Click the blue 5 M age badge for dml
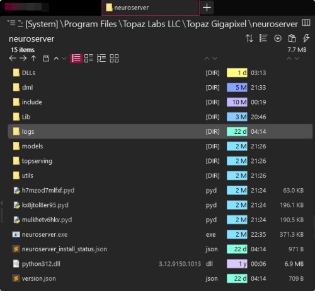This screenshot has height=291, width=315. 237,87
